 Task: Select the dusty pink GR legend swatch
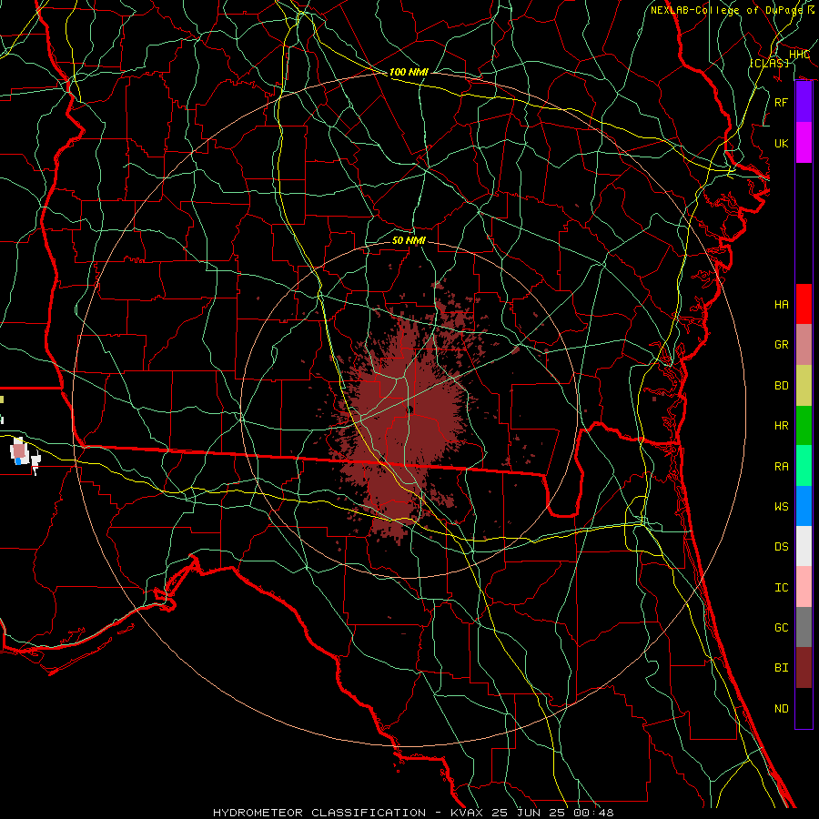804,345
